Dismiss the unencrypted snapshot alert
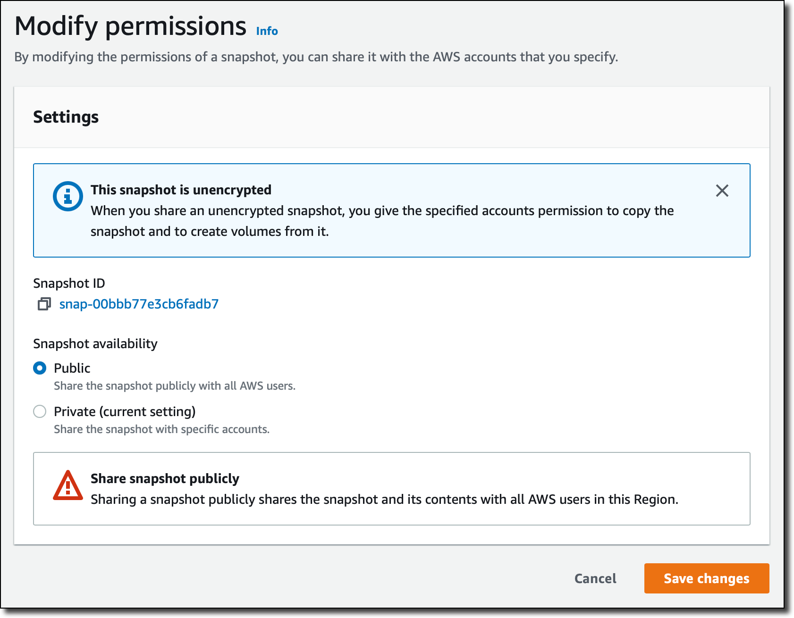 click(722, 191)
